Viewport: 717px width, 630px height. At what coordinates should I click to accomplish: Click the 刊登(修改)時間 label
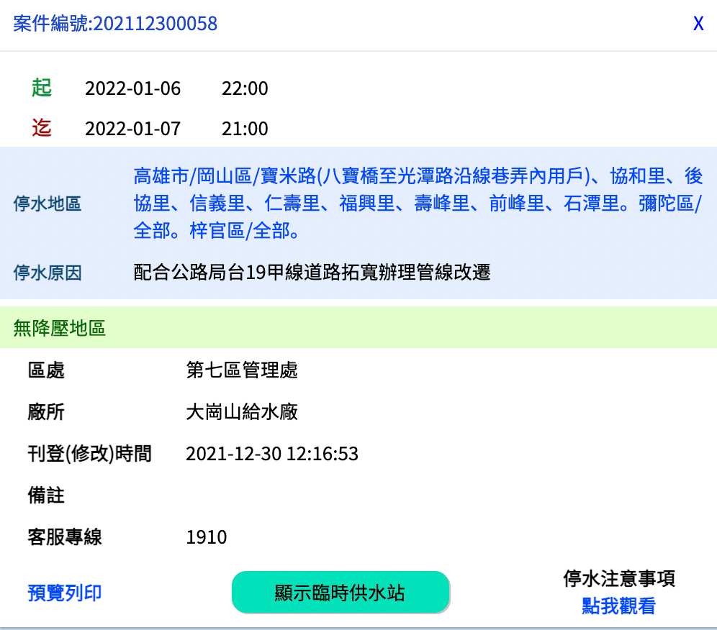point(89,454)
